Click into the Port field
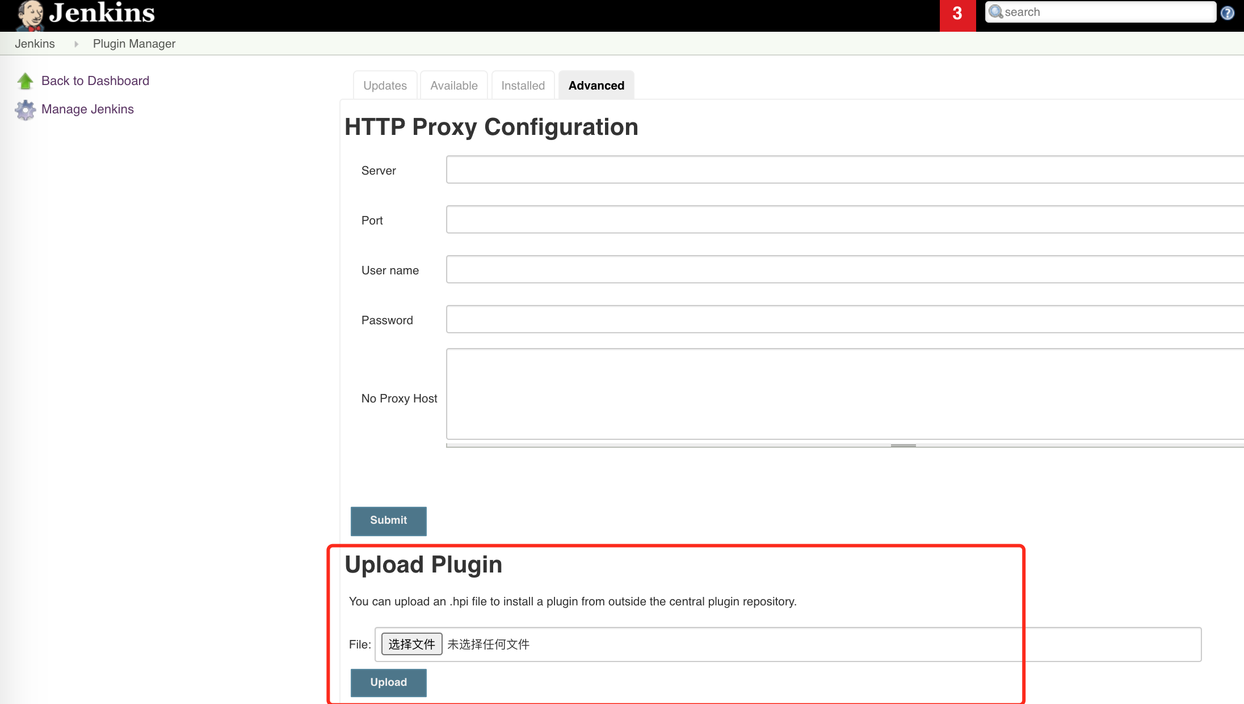Screen dimensions: 1244x704 844,219
